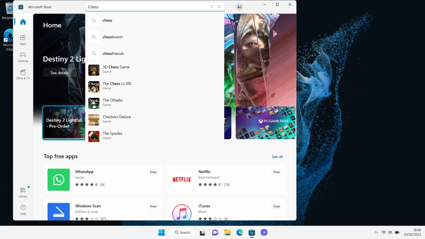Open Task View on the taskbar
The image size is (425, 239).
click(x=203, y=233)
